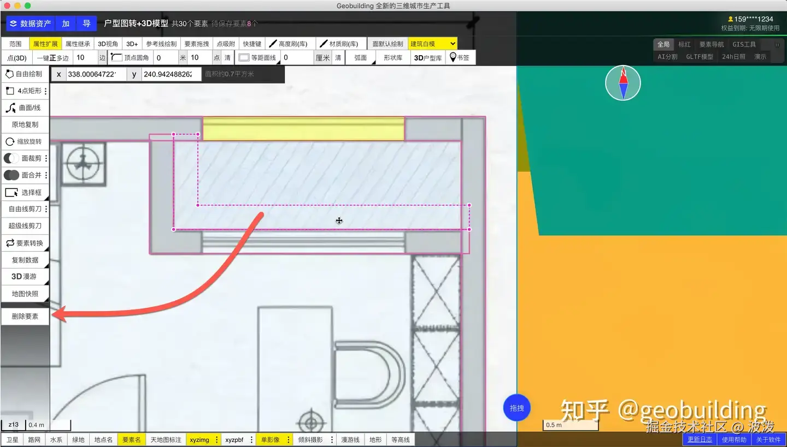The image size is (787, 447).
Task: Open the 书签 bookmark pin
Action: 460,57
